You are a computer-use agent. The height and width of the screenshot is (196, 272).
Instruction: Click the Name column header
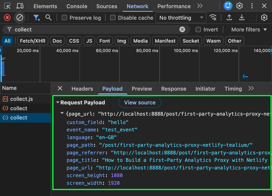coord(25,88)
